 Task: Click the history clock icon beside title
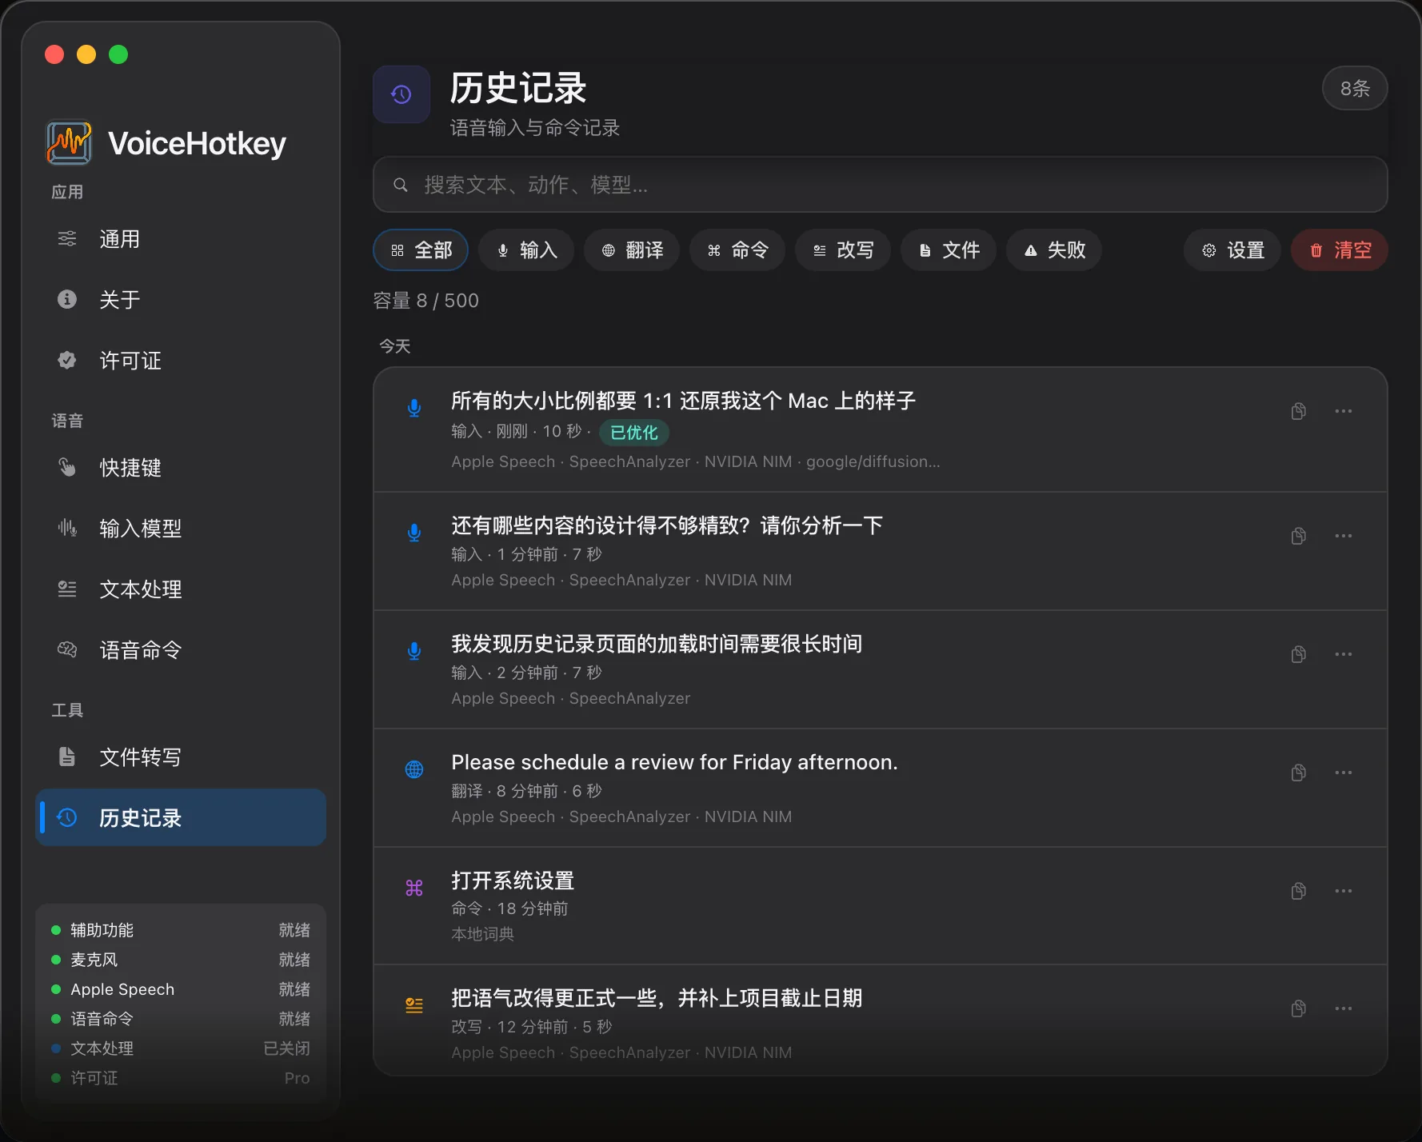tap(401, 94)
